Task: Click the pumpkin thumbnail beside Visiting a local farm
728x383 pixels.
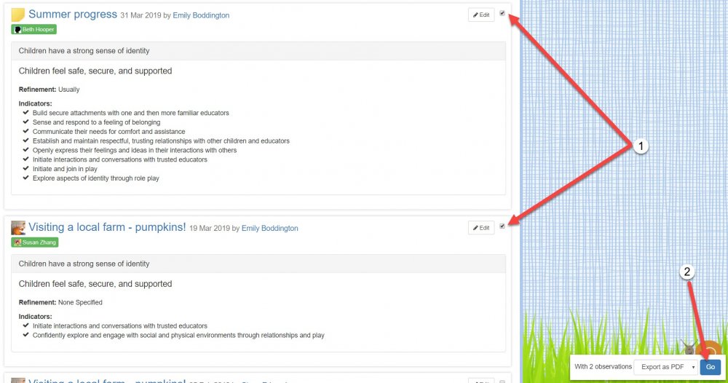Action: pos(18,228)
